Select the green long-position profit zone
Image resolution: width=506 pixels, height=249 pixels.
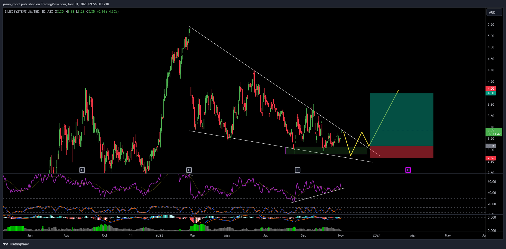coord(401,119)
